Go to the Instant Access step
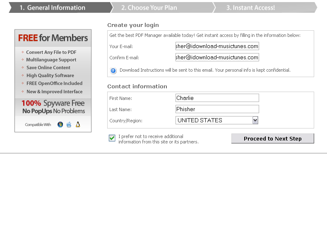 pos(265,7)
